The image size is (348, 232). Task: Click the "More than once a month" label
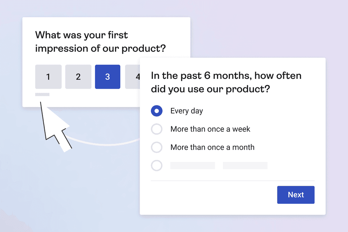point(212,147)
